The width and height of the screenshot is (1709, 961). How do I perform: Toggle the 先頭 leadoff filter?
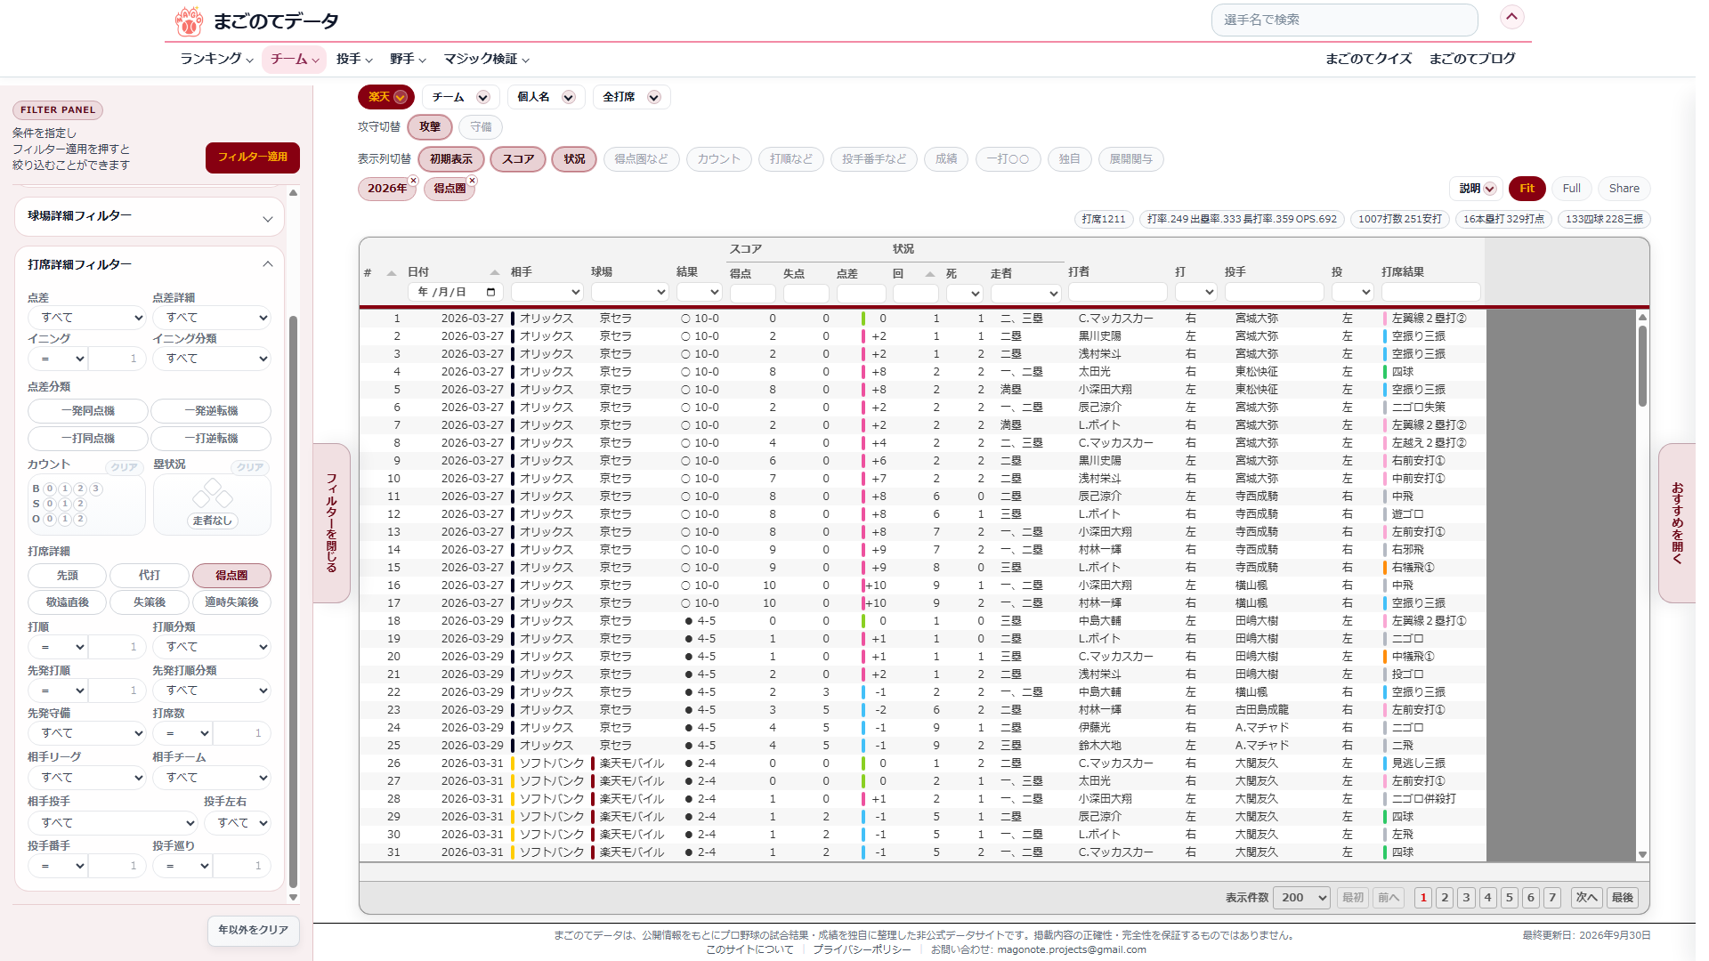(68, 576)
